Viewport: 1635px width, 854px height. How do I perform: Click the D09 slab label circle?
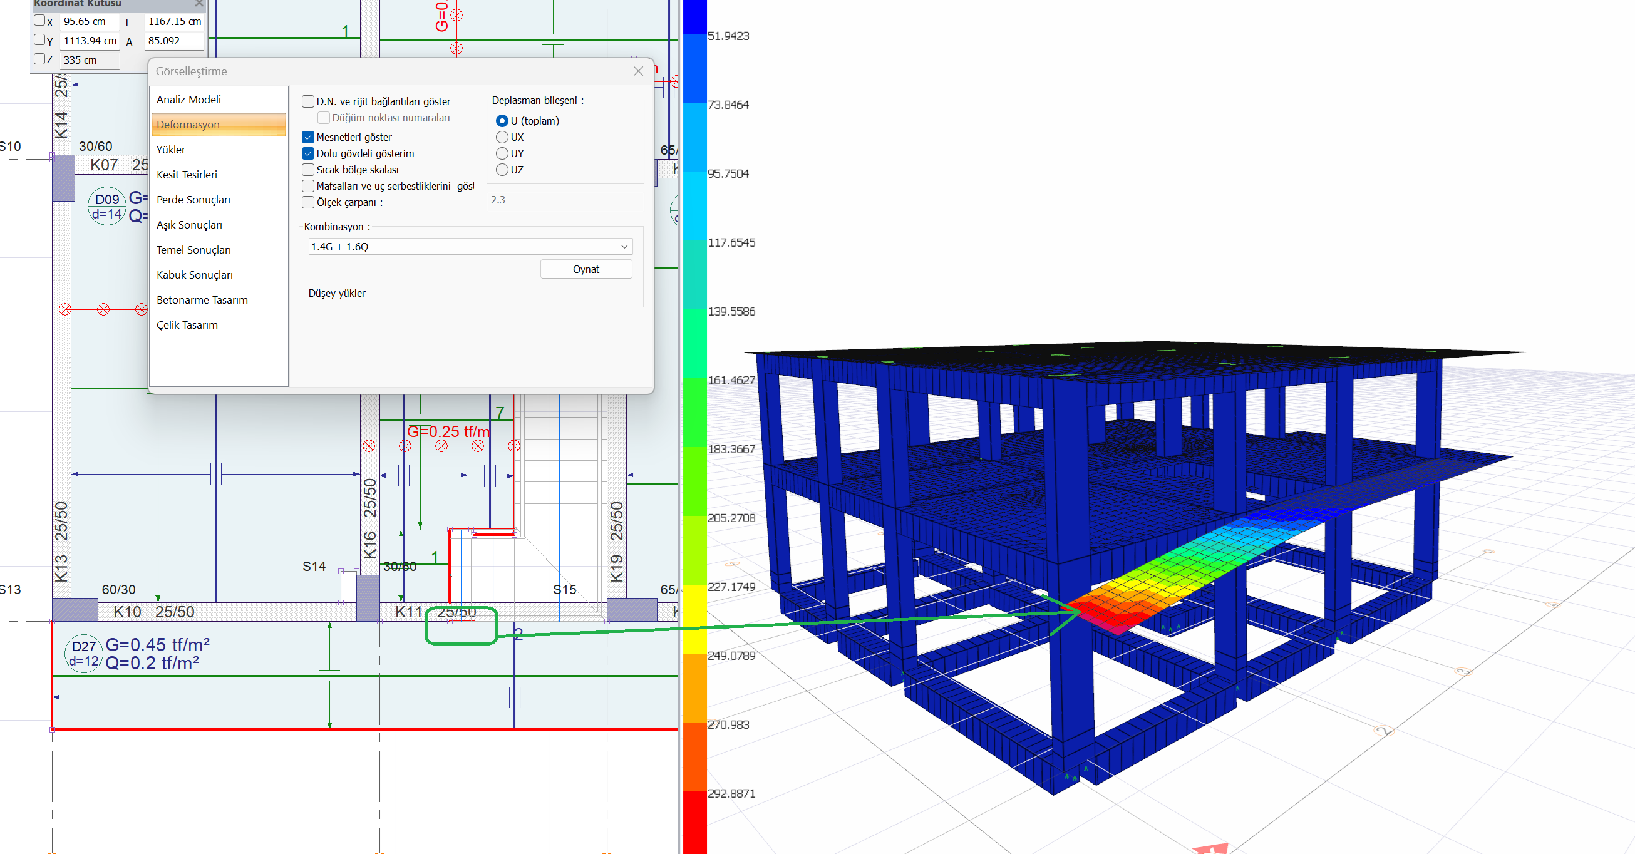click(x=106, y=206)
